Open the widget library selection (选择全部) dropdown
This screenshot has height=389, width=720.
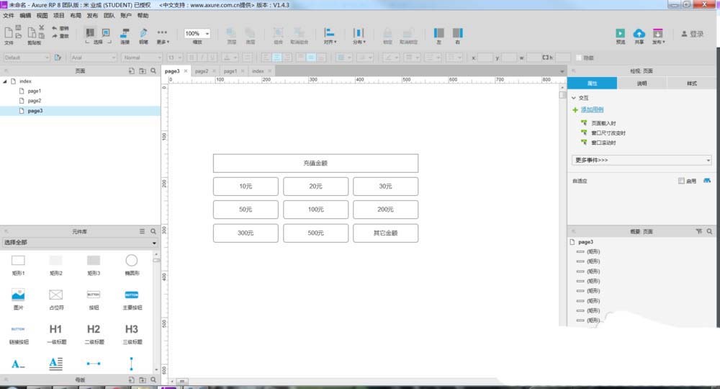79,243
